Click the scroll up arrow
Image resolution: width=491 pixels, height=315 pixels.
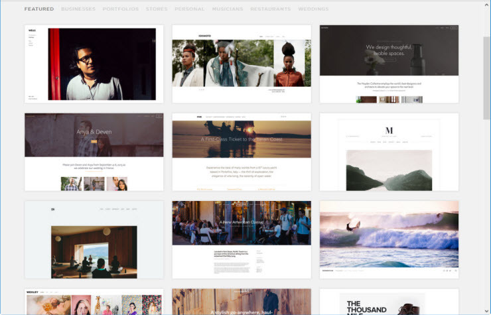(x=486, y=5)
